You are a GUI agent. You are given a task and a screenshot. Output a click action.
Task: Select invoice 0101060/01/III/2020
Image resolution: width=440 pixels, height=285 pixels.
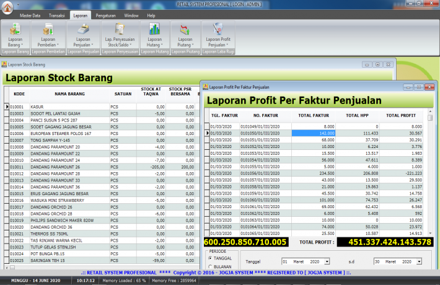260,200
